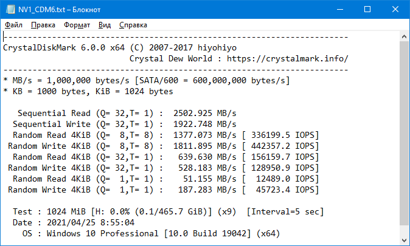This screenshot has width=410, height=246.
Task: Open the Правка menu
Action: (x=43, y=25)
